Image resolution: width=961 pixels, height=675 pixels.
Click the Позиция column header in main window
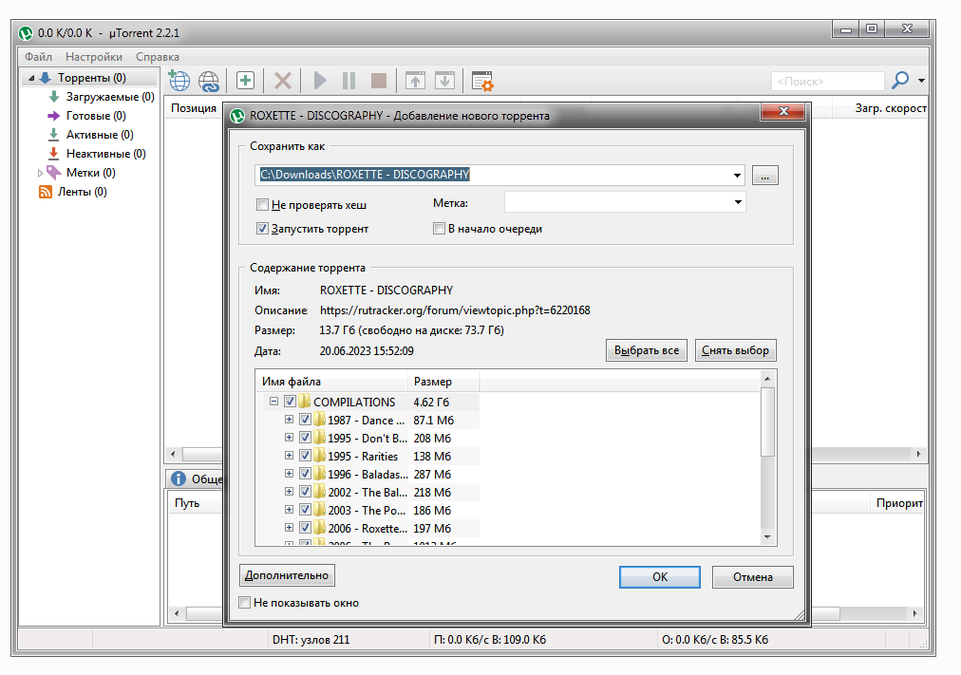coord(194,108)
